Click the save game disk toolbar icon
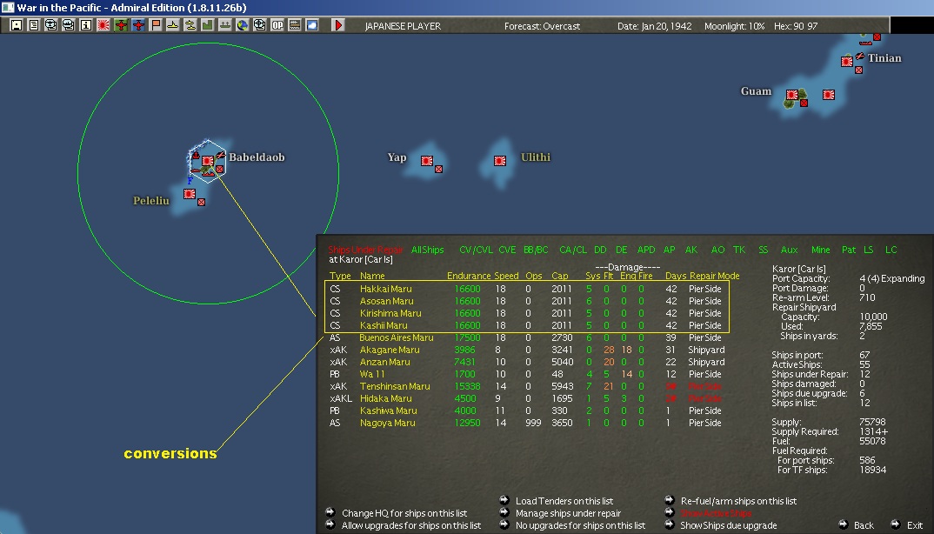Image resolution: width=934 pixels, height=534 pixels. pyautogui.click(x=16, y=25)
